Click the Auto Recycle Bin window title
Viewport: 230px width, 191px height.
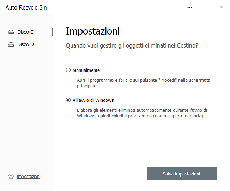[x=26, y=7]
